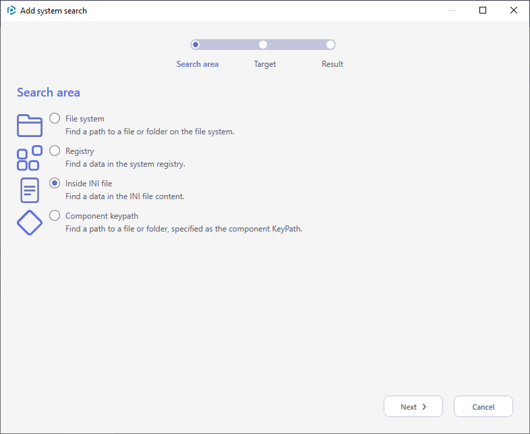Select the Inside INI file radio button

click(x=55, y=183)
